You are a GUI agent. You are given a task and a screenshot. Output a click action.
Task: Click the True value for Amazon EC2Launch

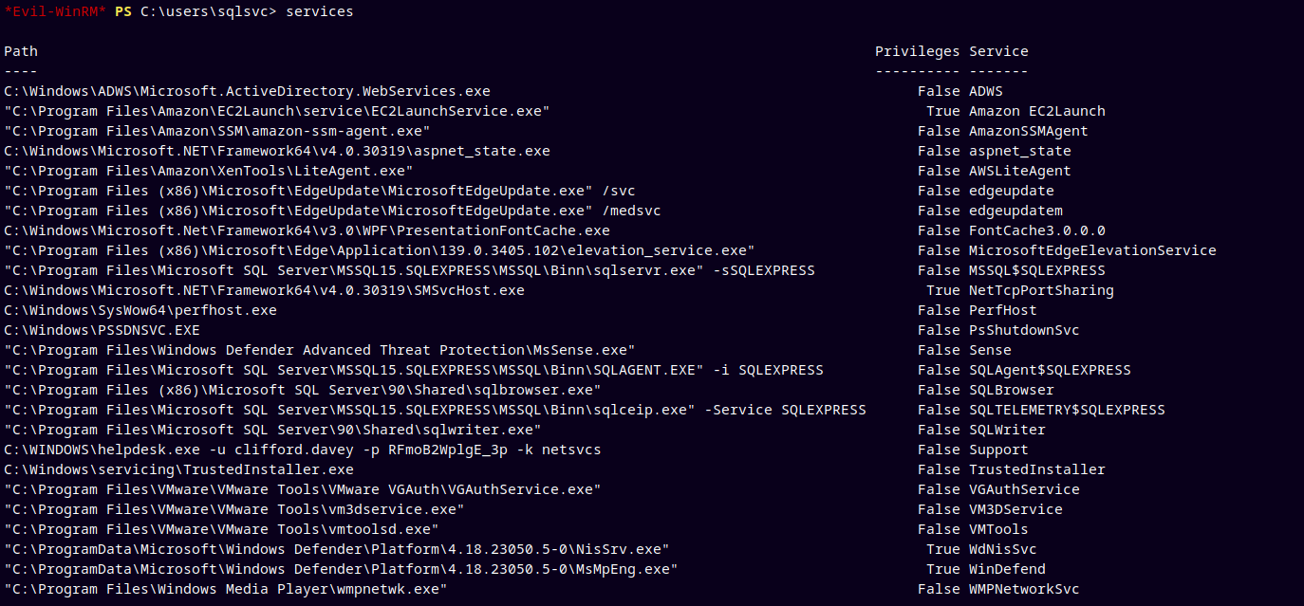[x=942, y=111]
